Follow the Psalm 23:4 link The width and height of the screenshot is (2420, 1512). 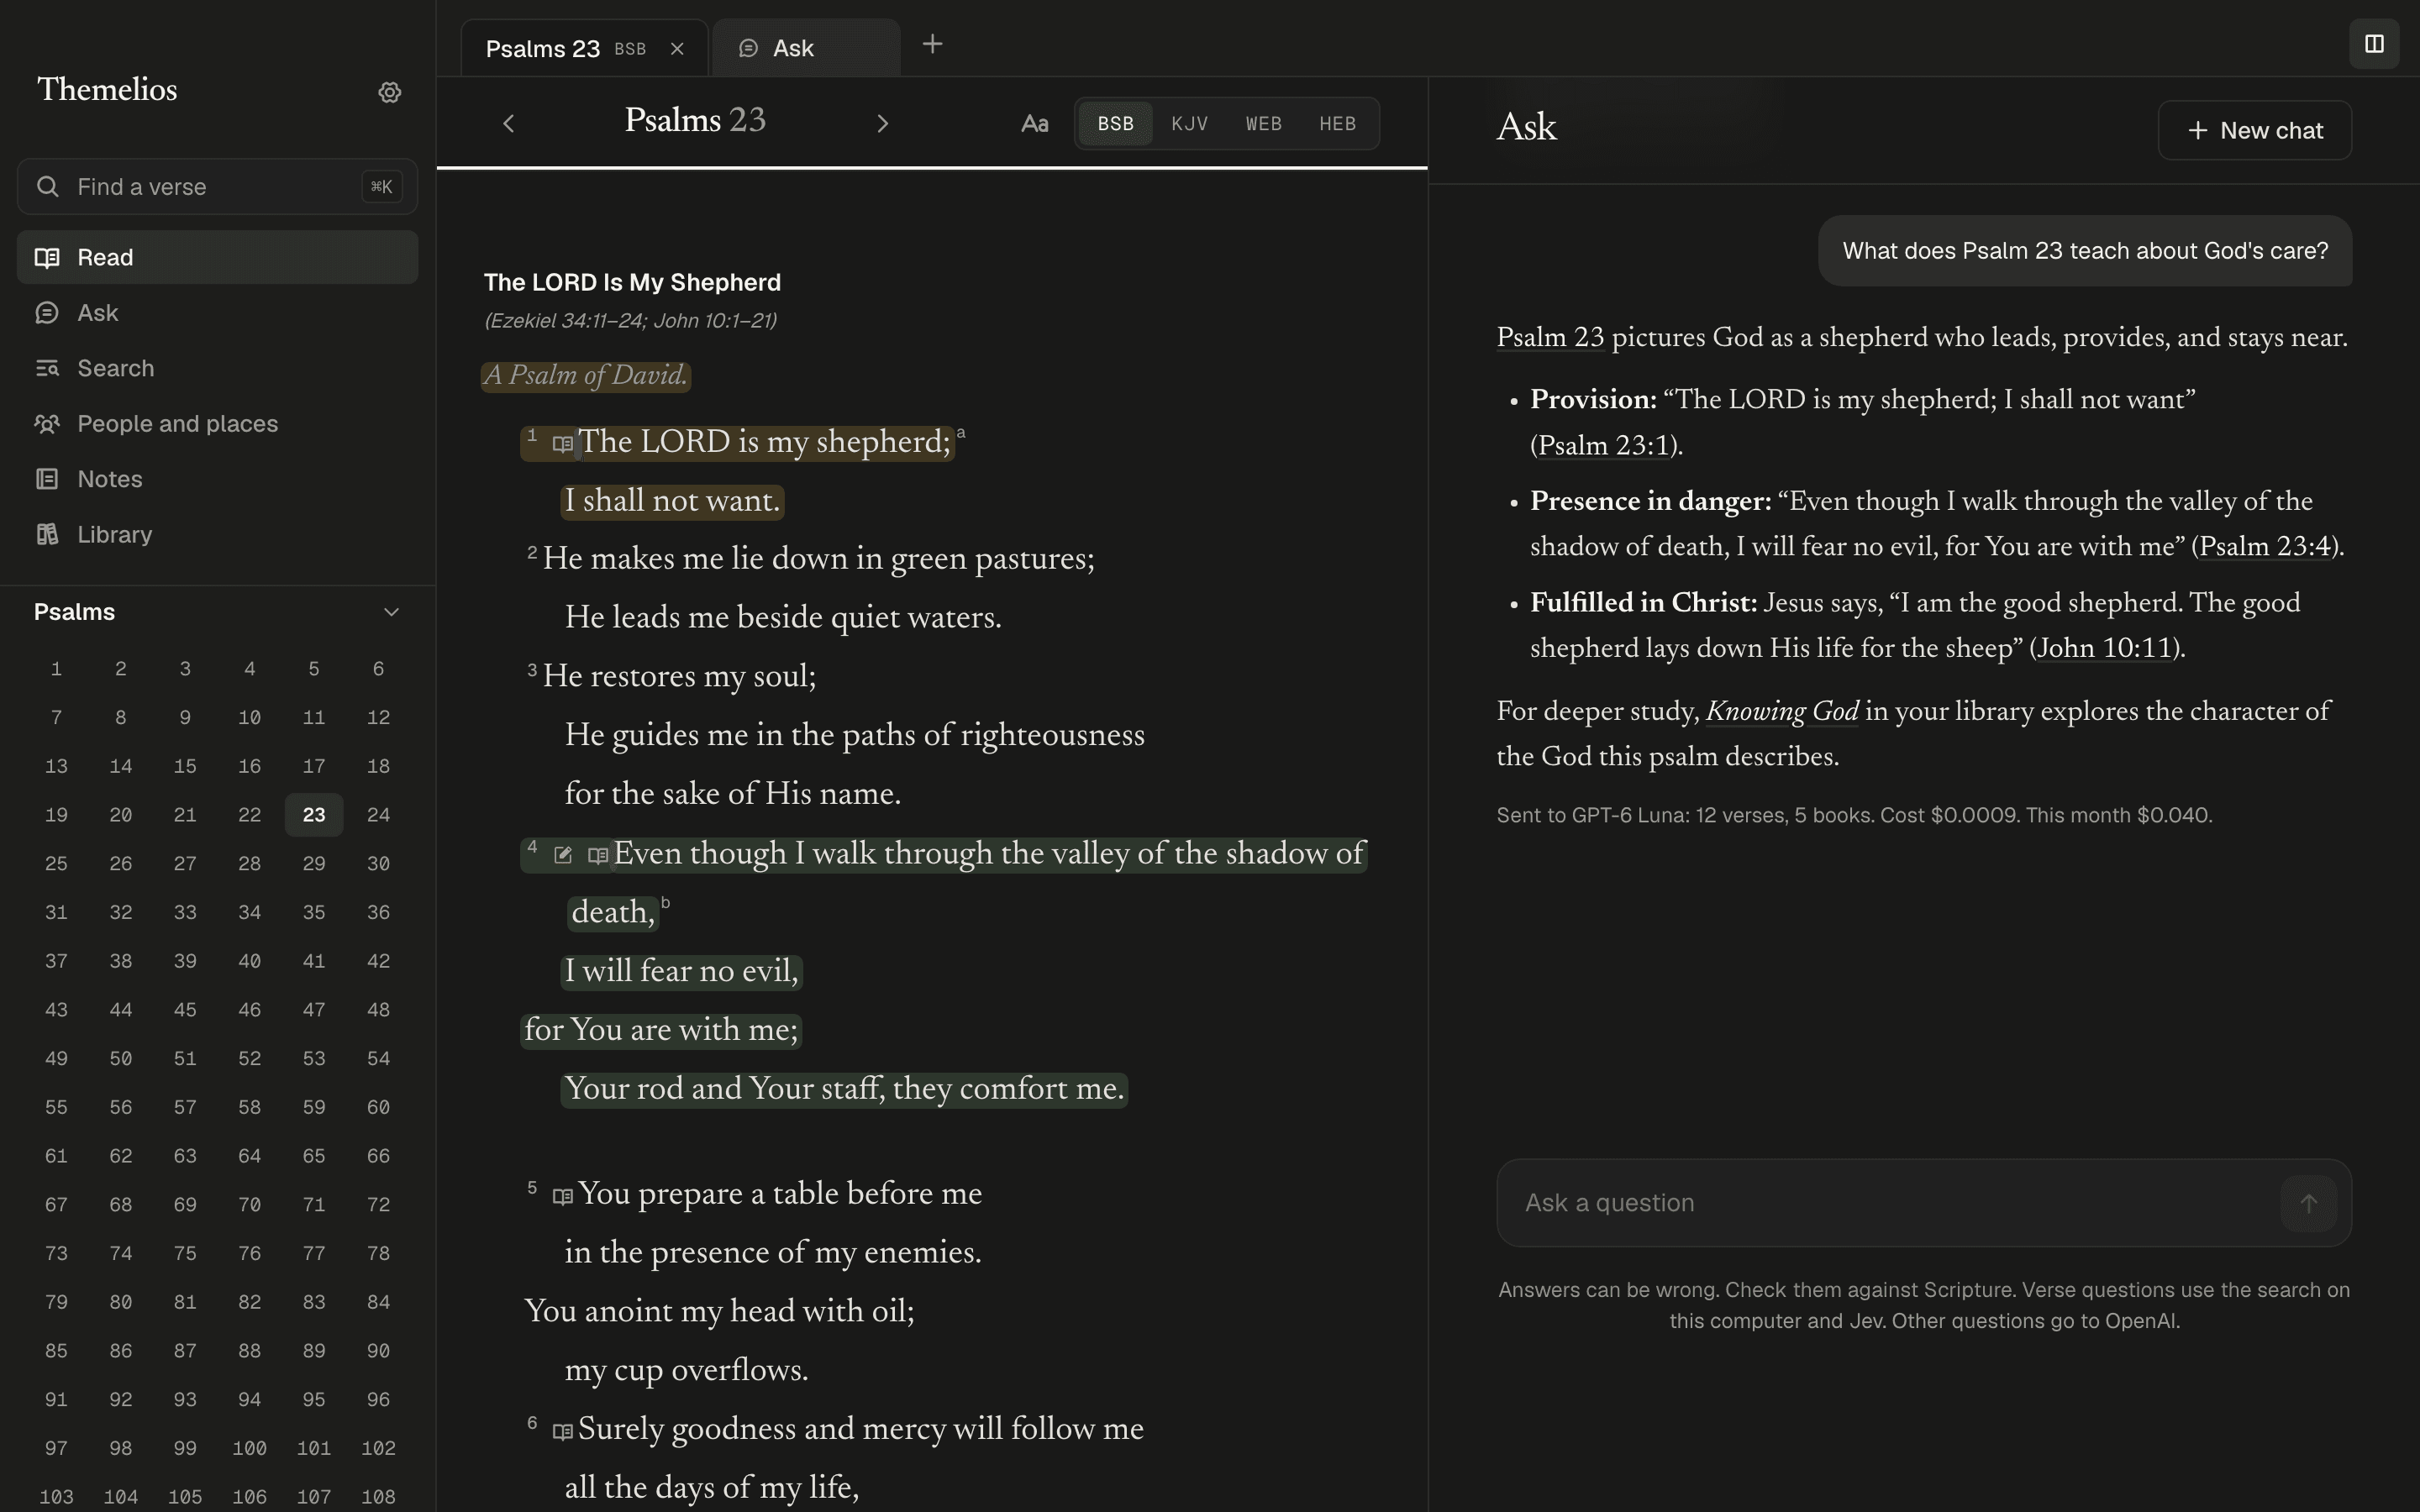2265,547
